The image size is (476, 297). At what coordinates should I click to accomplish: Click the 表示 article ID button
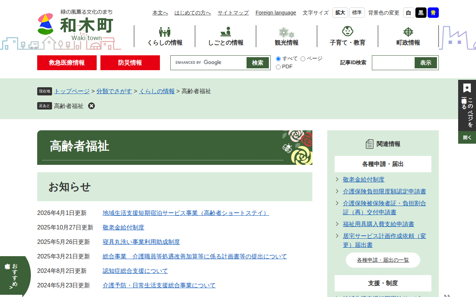(426, 63)
